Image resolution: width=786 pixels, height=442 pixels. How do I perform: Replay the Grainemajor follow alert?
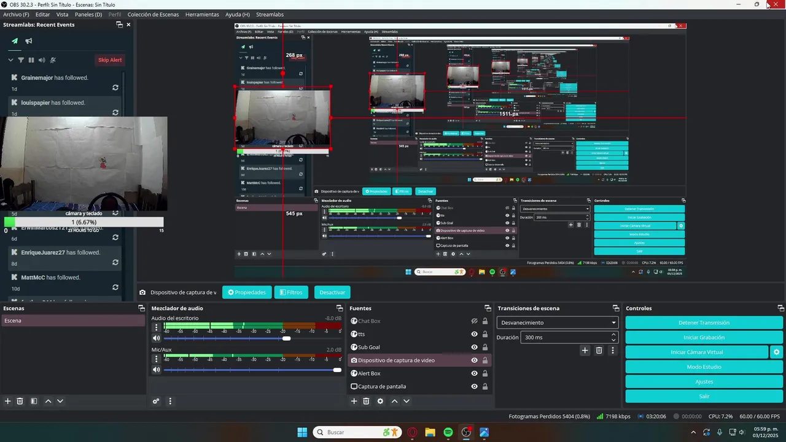[x=115, y=88]
